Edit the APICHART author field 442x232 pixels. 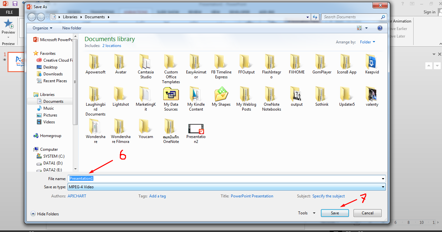click(77, 196)
